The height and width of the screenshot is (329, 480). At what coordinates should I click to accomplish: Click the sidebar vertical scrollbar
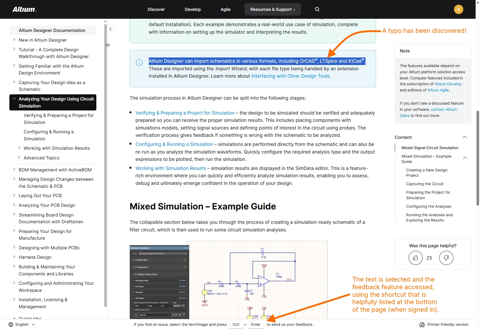(x=106, y=166)
